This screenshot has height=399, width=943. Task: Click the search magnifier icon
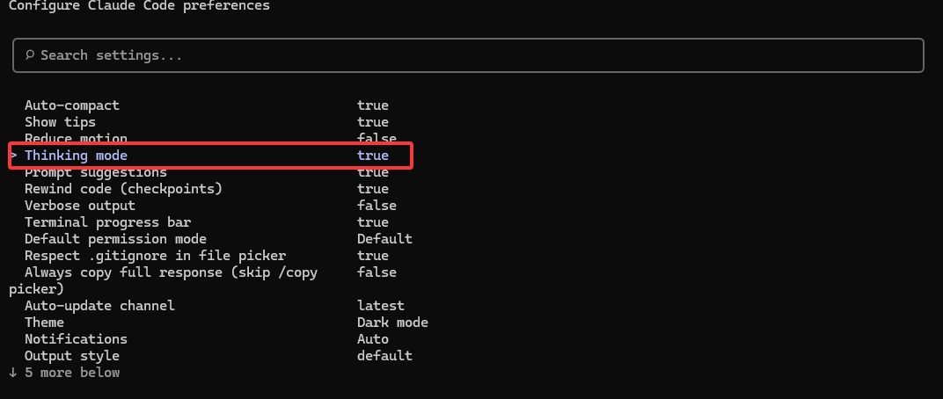tap(30, 55)
